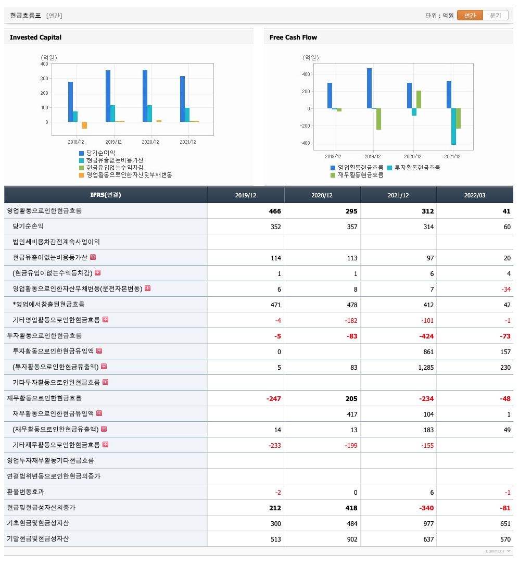
Task: Expand the (투자활동으로인한현금유출액) row
Action: click(x=104, y=367)
